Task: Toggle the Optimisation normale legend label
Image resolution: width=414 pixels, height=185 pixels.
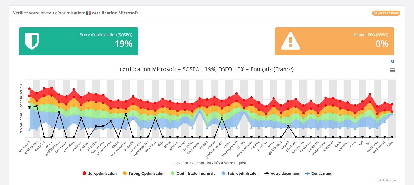Action: pyautogui.click(x=196, y=174)
